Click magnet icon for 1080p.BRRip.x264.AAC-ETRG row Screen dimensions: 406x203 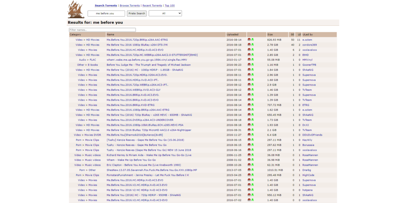[x=249, y=110]
